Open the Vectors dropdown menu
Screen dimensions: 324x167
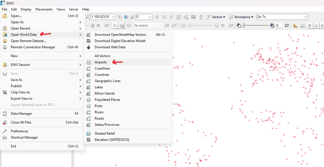point(216,17)
